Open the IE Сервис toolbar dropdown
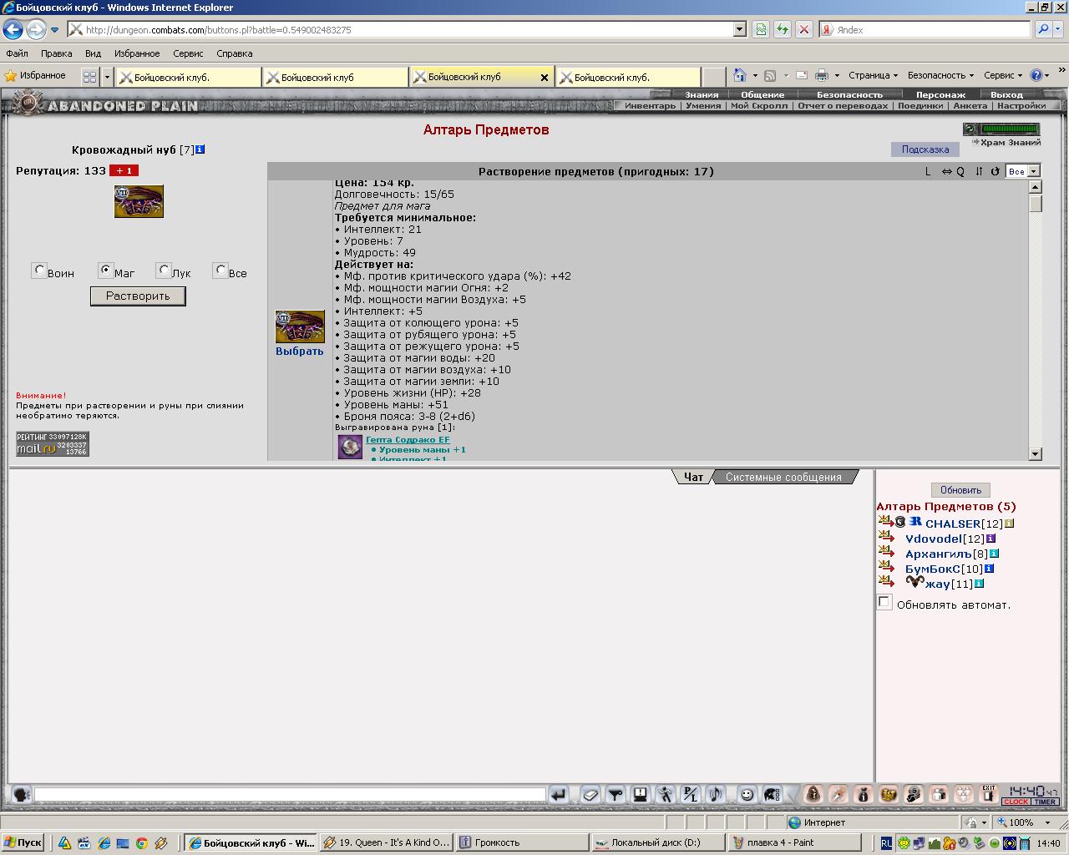Screen dimensions: 1069x855 1003,75
